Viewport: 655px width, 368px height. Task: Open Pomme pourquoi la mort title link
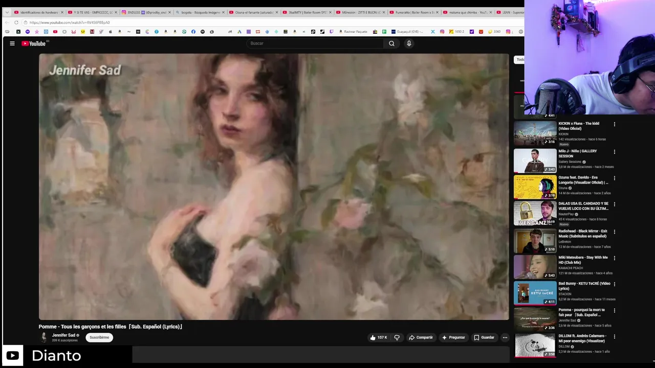click(581, 312)
